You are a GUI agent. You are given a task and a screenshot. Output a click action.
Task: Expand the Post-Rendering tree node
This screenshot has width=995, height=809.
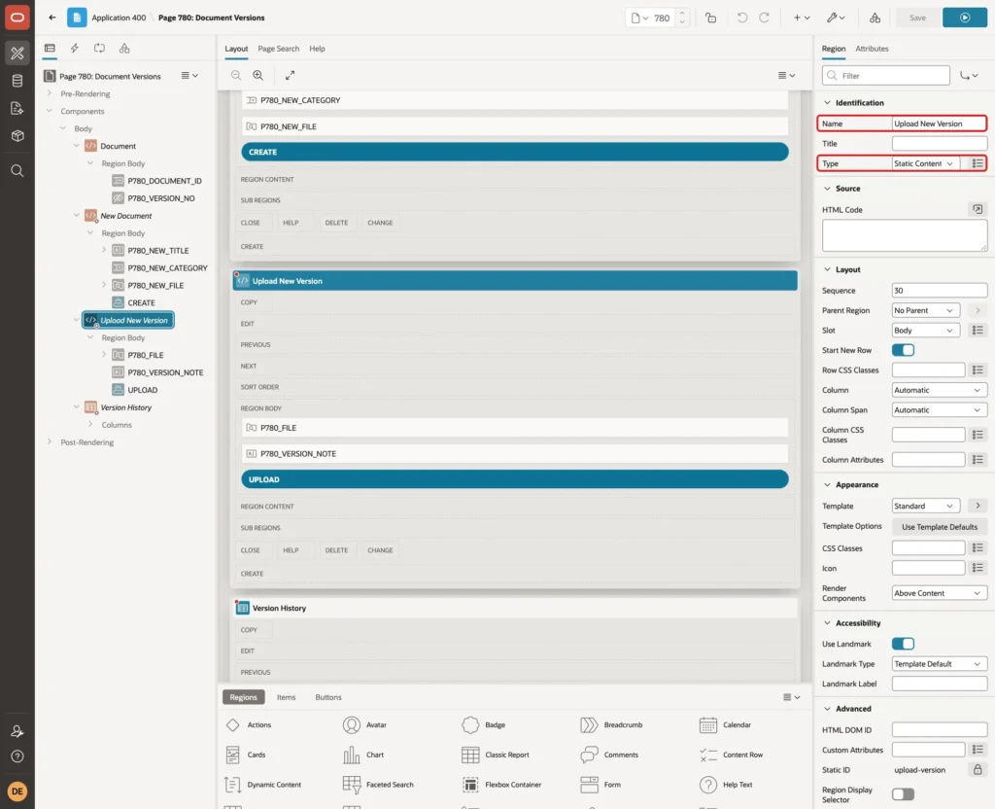pyautogui.click(x=50, y=442)
